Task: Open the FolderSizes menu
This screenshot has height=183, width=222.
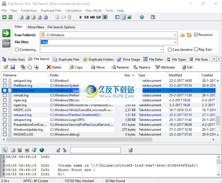Action: [29, 11]
